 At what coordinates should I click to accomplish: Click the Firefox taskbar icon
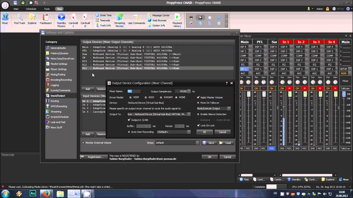[47, 194]
